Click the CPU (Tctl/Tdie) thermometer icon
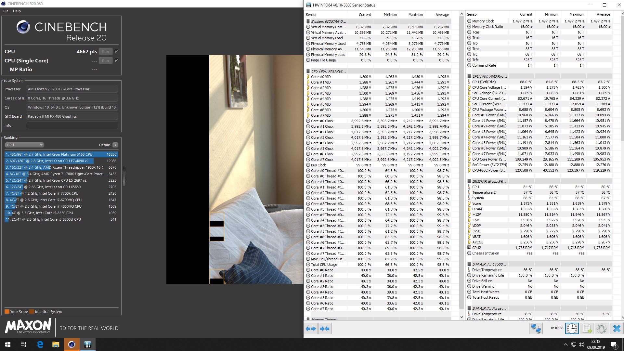Screen dimensions: 624x351 pos(469,82)
